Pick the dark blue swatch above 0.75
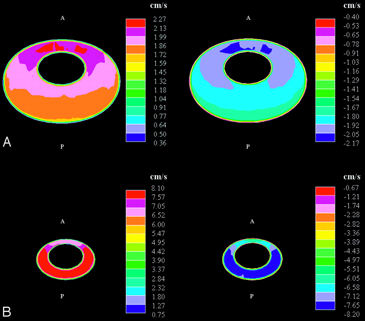 [x=136, y=309]
